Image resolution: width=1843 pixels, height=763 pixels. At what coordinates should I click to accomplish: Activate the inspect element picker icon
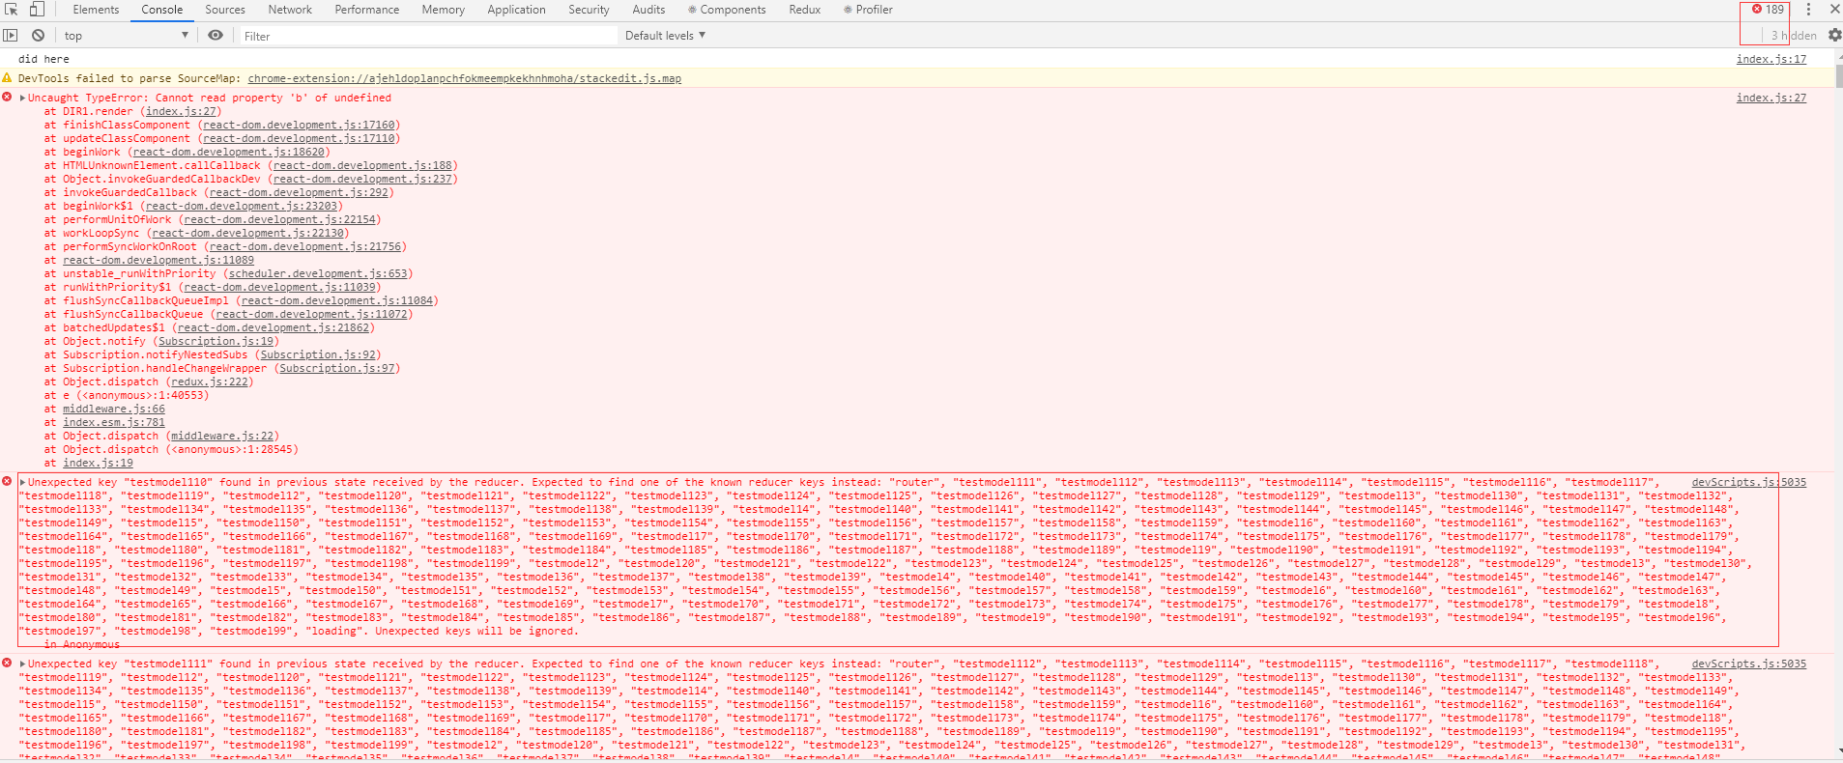click(x=12, y=10)
